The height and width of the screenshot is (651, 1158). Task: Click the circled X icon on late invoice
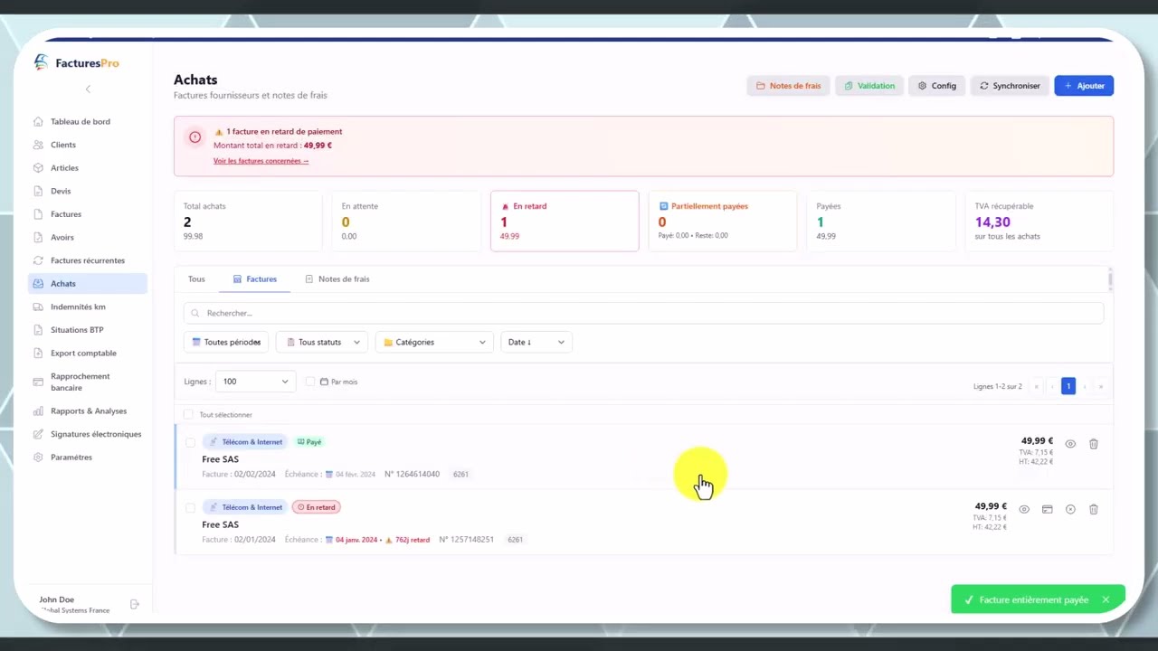[x=1070, y=509]
